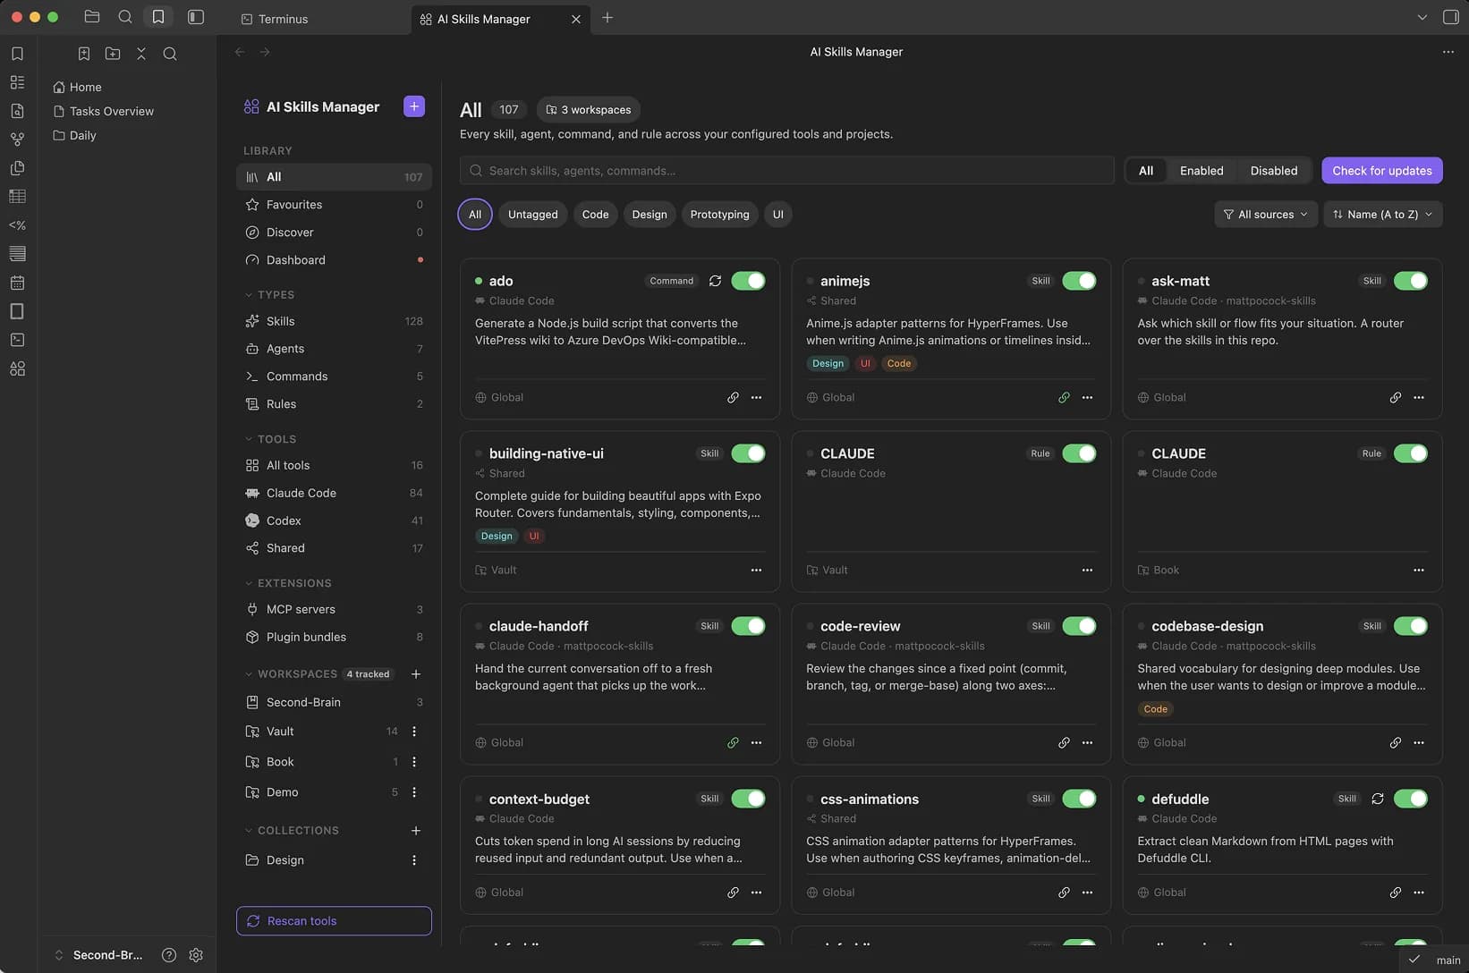This screenshot has height=973, width=1469.
Task: Open Book workspace options menu
Action: pos(414,762)
